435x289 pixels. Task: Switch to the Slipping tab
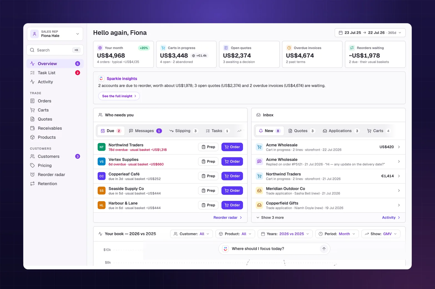(x=183, y=131)
